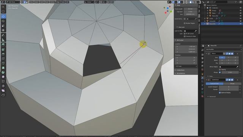The width and height of the screenshot is (243, 137).
Task: Switch to face select mode
Action: [x=27, y=2]
